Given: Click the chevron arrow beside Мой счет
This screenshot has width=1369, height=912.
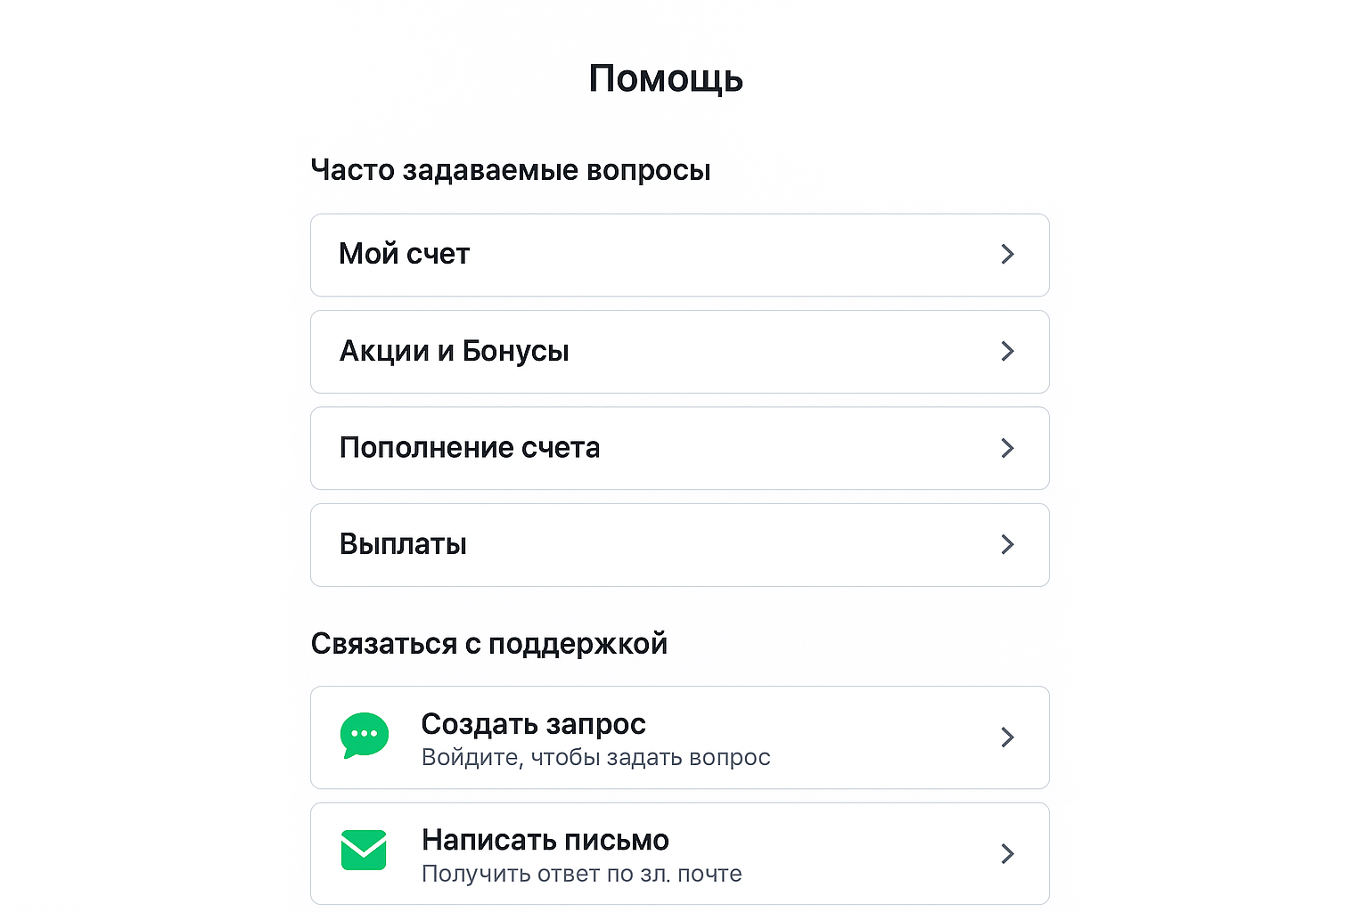Looking at the screenshot, I should pos(1007,255).
